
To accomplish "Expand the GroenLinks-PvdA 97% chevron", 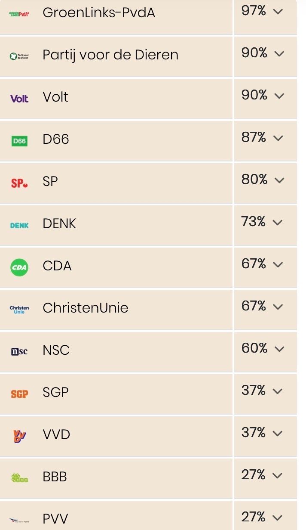I will pyautogui.click(x=278, y=12).
